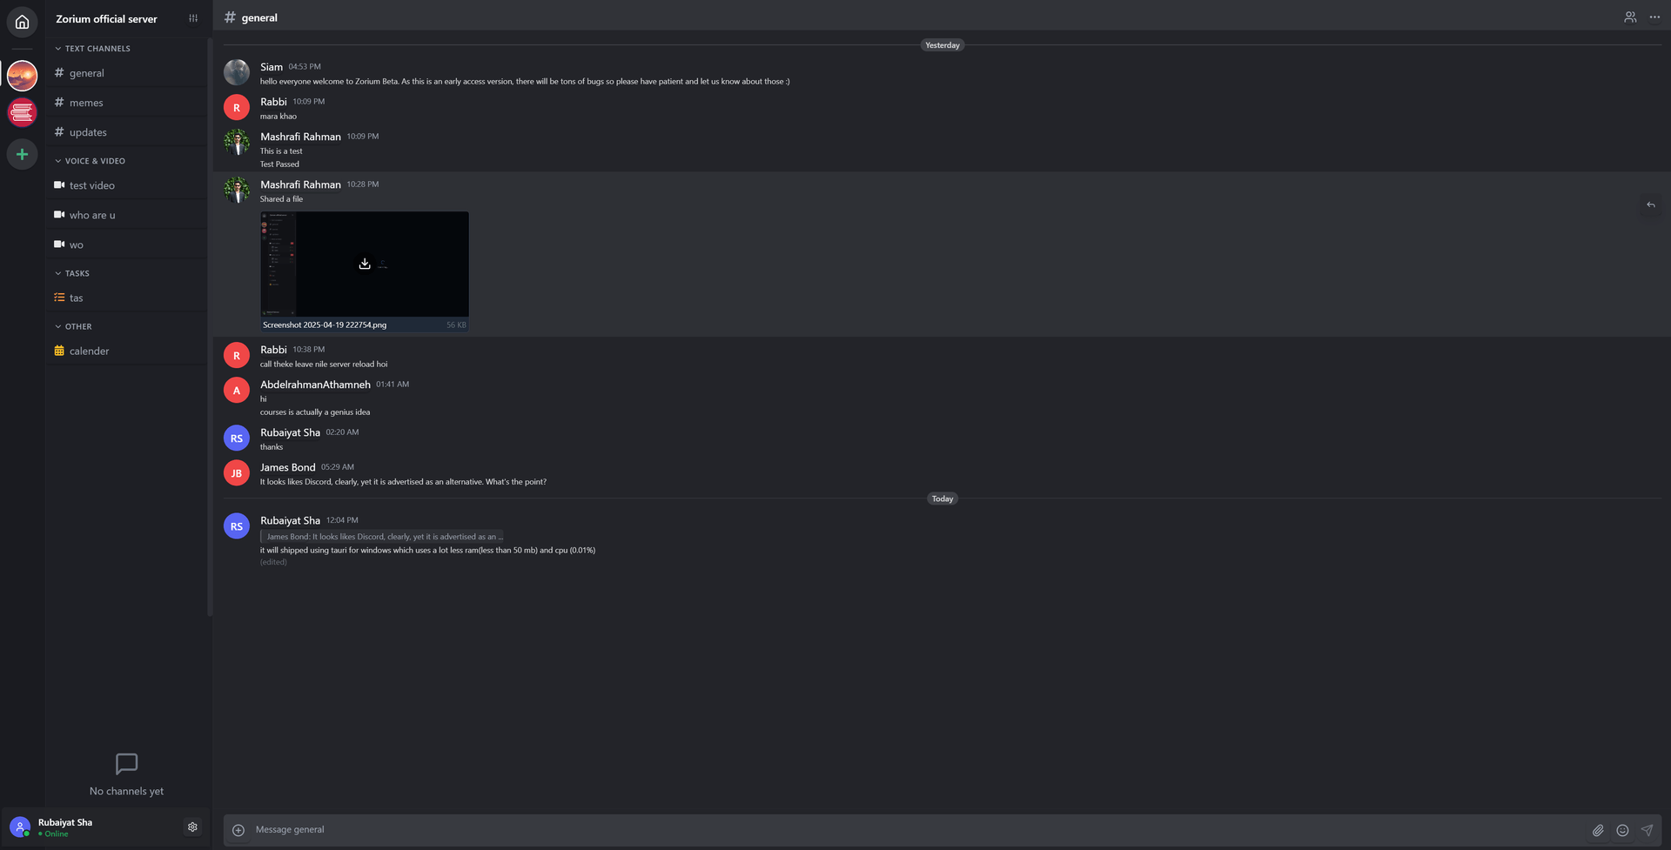Collapse the Text Channels category
1671x850 pixels.
pos(92,49)
